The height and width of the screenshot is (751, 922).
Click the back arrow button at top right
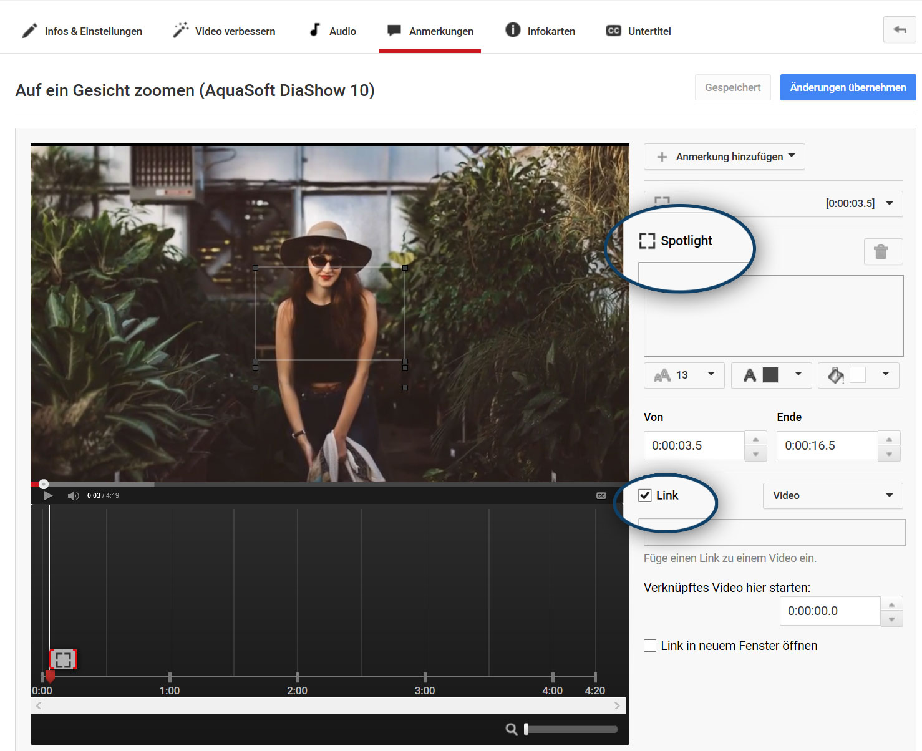point(899,29)
